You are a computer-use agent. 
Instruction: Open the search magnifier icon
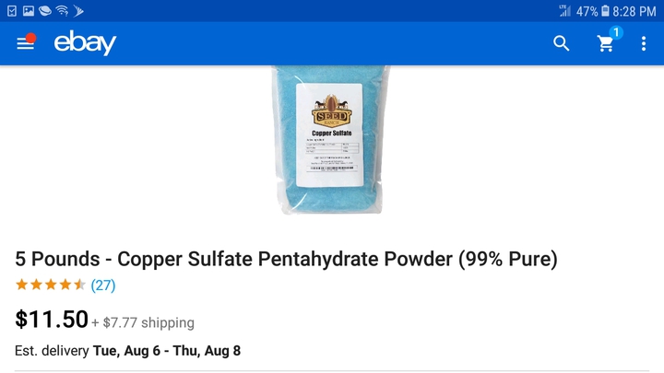(x=561, y=43)
